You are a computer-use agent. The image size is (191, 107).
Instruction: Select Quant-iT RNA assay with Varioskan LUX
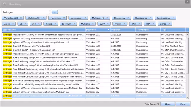pos(94,46)
